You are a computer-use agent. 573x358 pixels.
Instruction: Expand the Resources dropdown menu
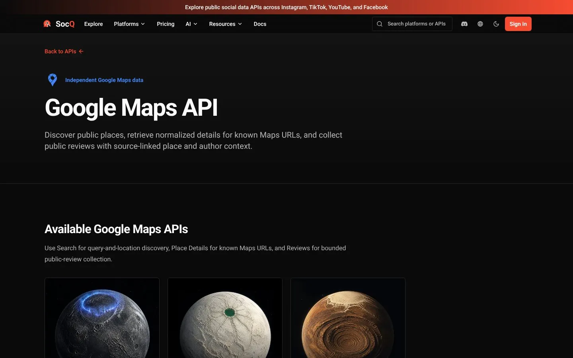tap(226, 24)
